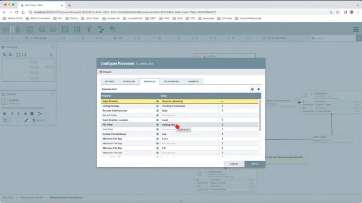Open a new browser tab
The image size is (362, 203).
click(69, 5)
